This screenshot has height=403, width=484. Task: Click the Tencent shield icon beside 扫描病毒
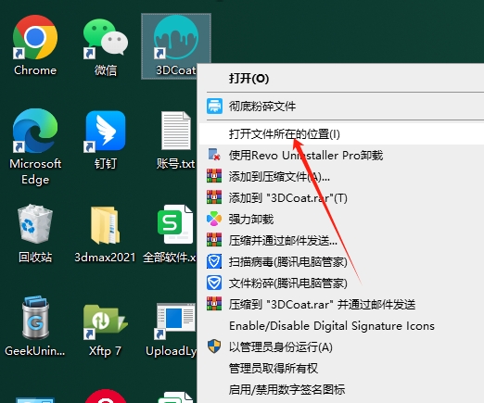pos(214,261)
